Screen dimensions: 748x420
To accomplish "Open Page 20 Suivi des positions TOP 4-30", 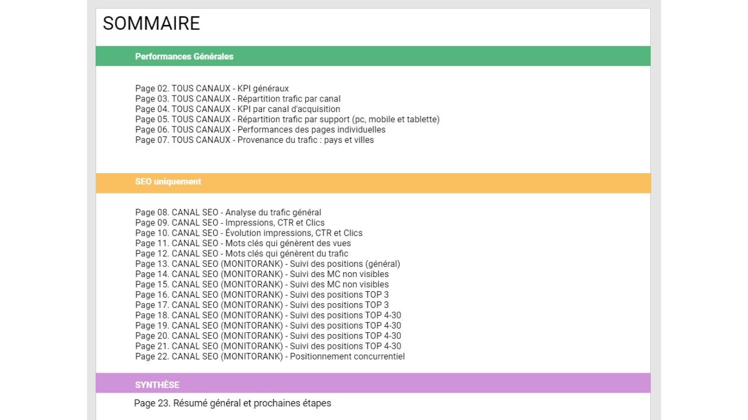I will [x=268, y=336].
